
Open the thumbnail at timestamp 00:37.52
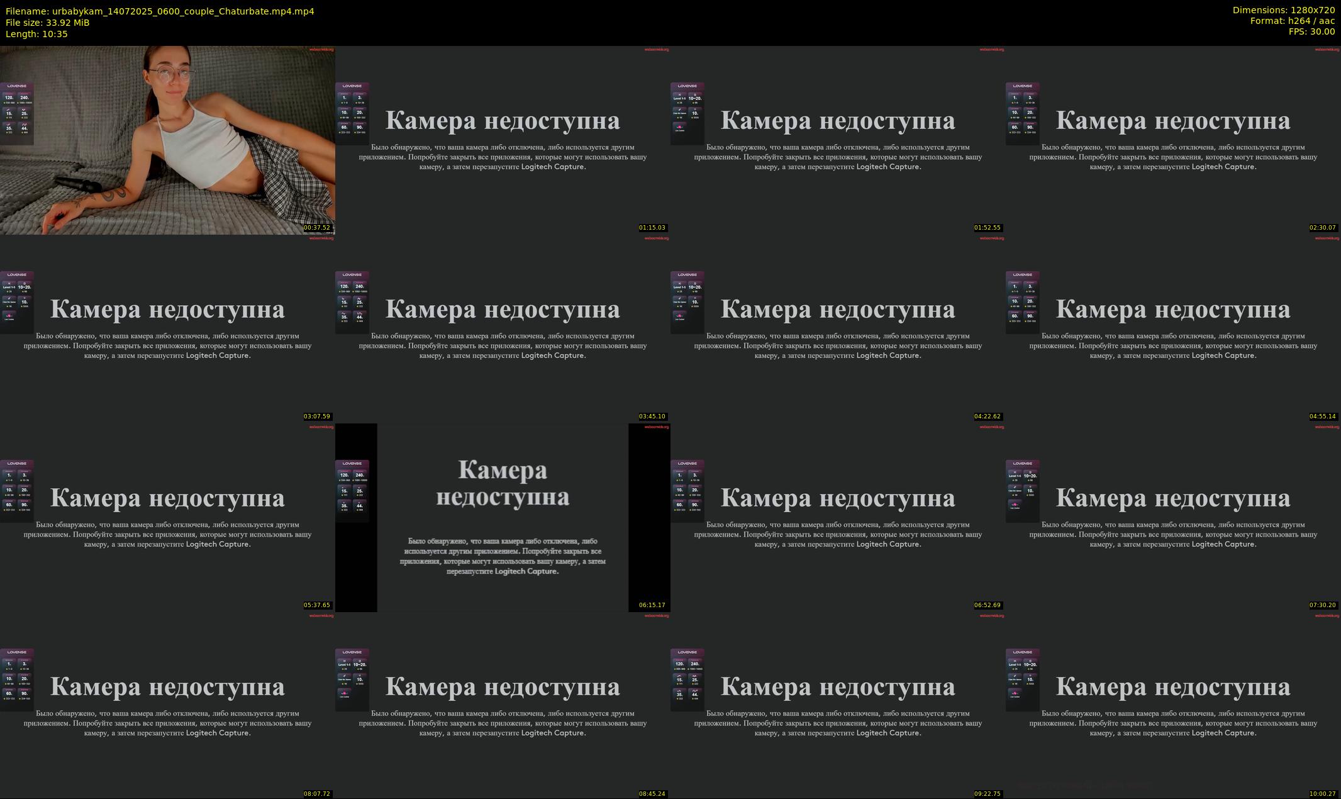(167, 140)
